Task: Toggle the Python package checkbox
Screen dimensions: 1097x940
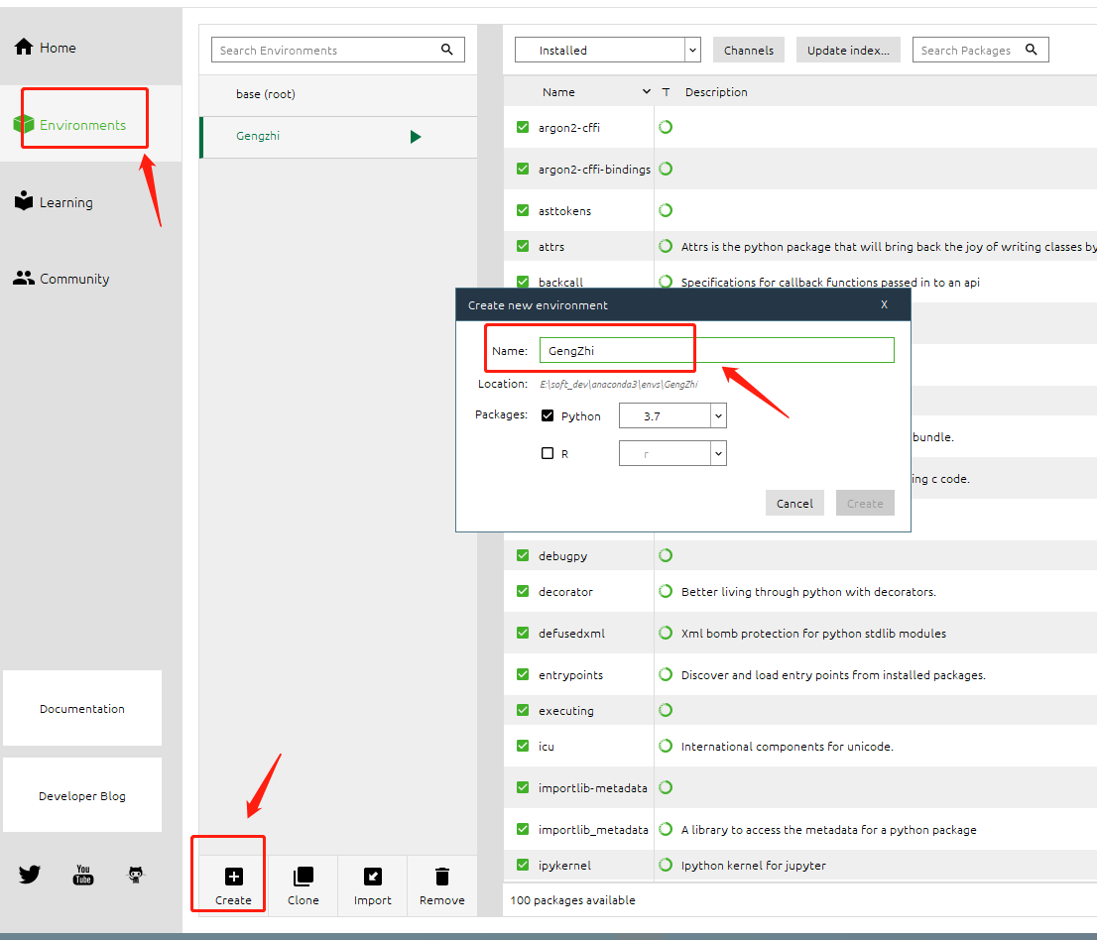Action: pyautogui.click(x=548, y=415)
